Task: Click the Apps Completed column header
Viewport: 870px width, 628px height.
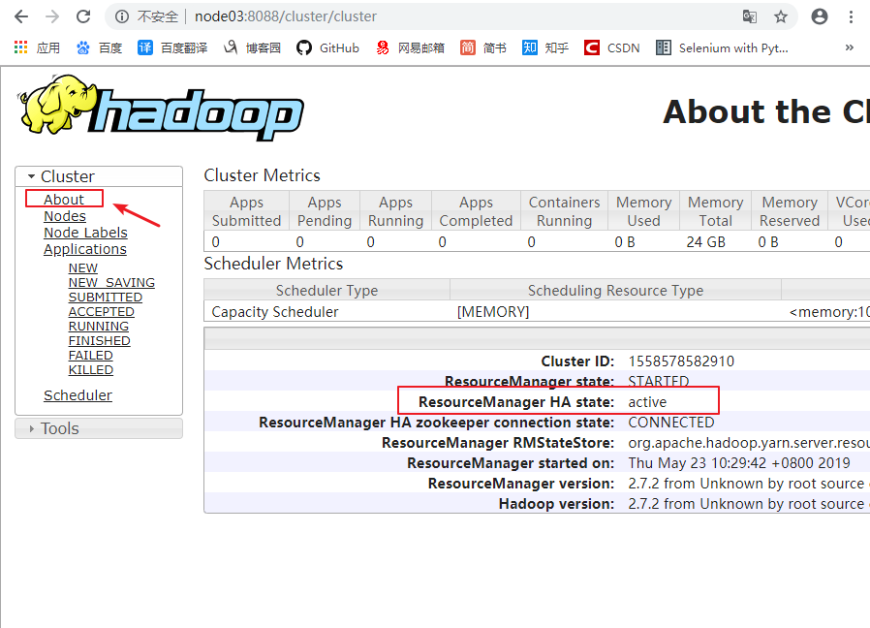Action: [476, 211]
